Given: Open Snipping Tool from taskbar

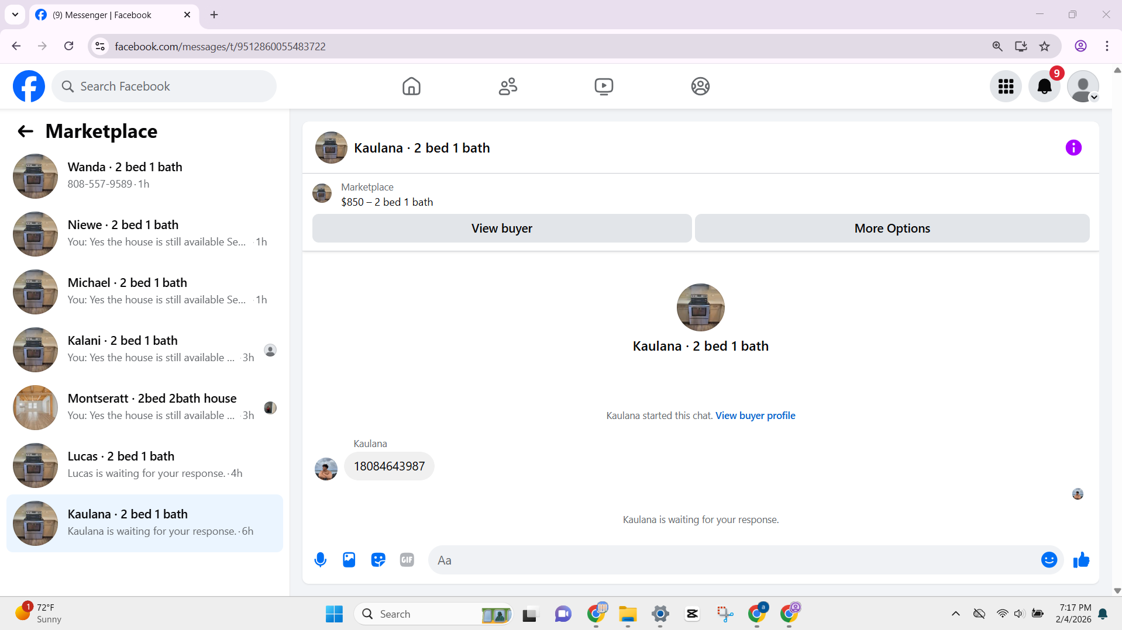Looking at the screenshot, I should [724, 614].
